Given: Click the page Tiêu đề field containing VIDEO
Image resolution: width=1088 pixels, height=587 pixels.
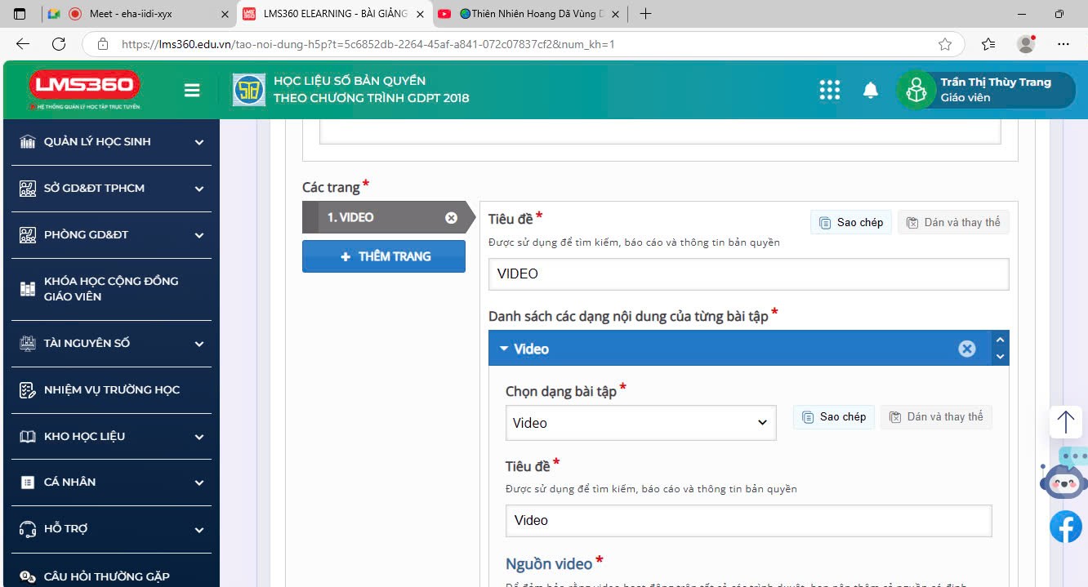Looking at the screenshot, I should pos(748,274).
